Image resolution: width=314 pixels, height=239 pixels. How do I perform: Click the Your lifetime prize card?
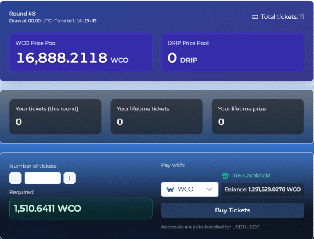point(258,116)
